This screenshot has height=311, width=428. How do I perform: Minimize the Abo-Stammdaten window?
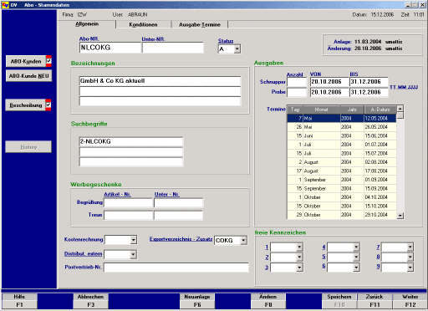[x=408, y=5]
